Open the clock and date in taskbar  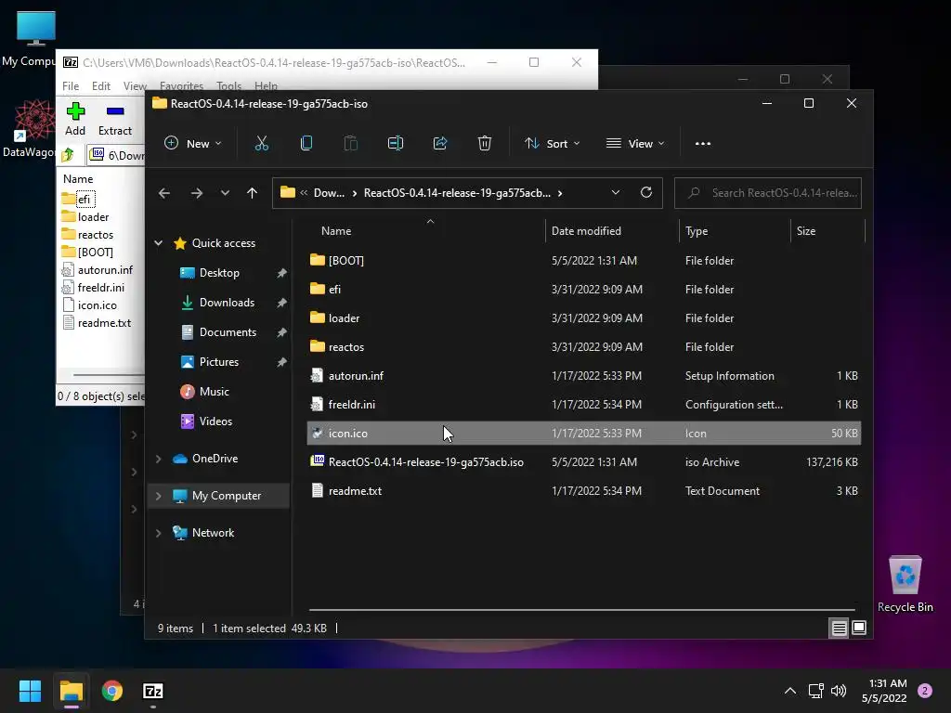click(x=884, y=691)
